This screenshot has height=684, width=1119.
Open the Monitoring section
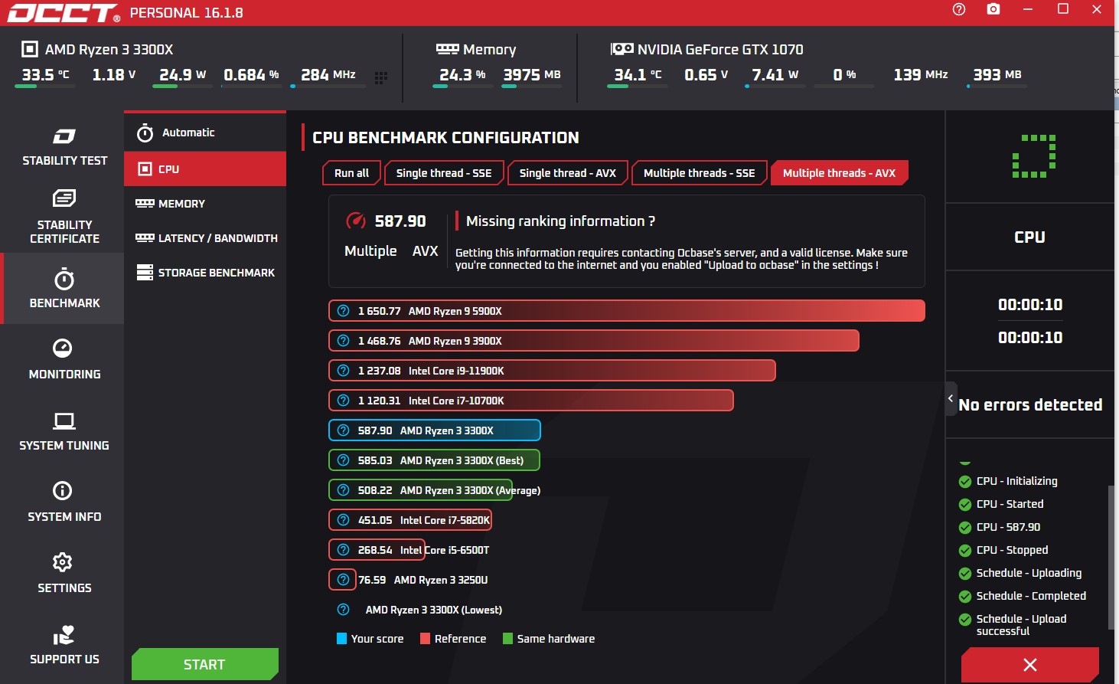point(64,360)
